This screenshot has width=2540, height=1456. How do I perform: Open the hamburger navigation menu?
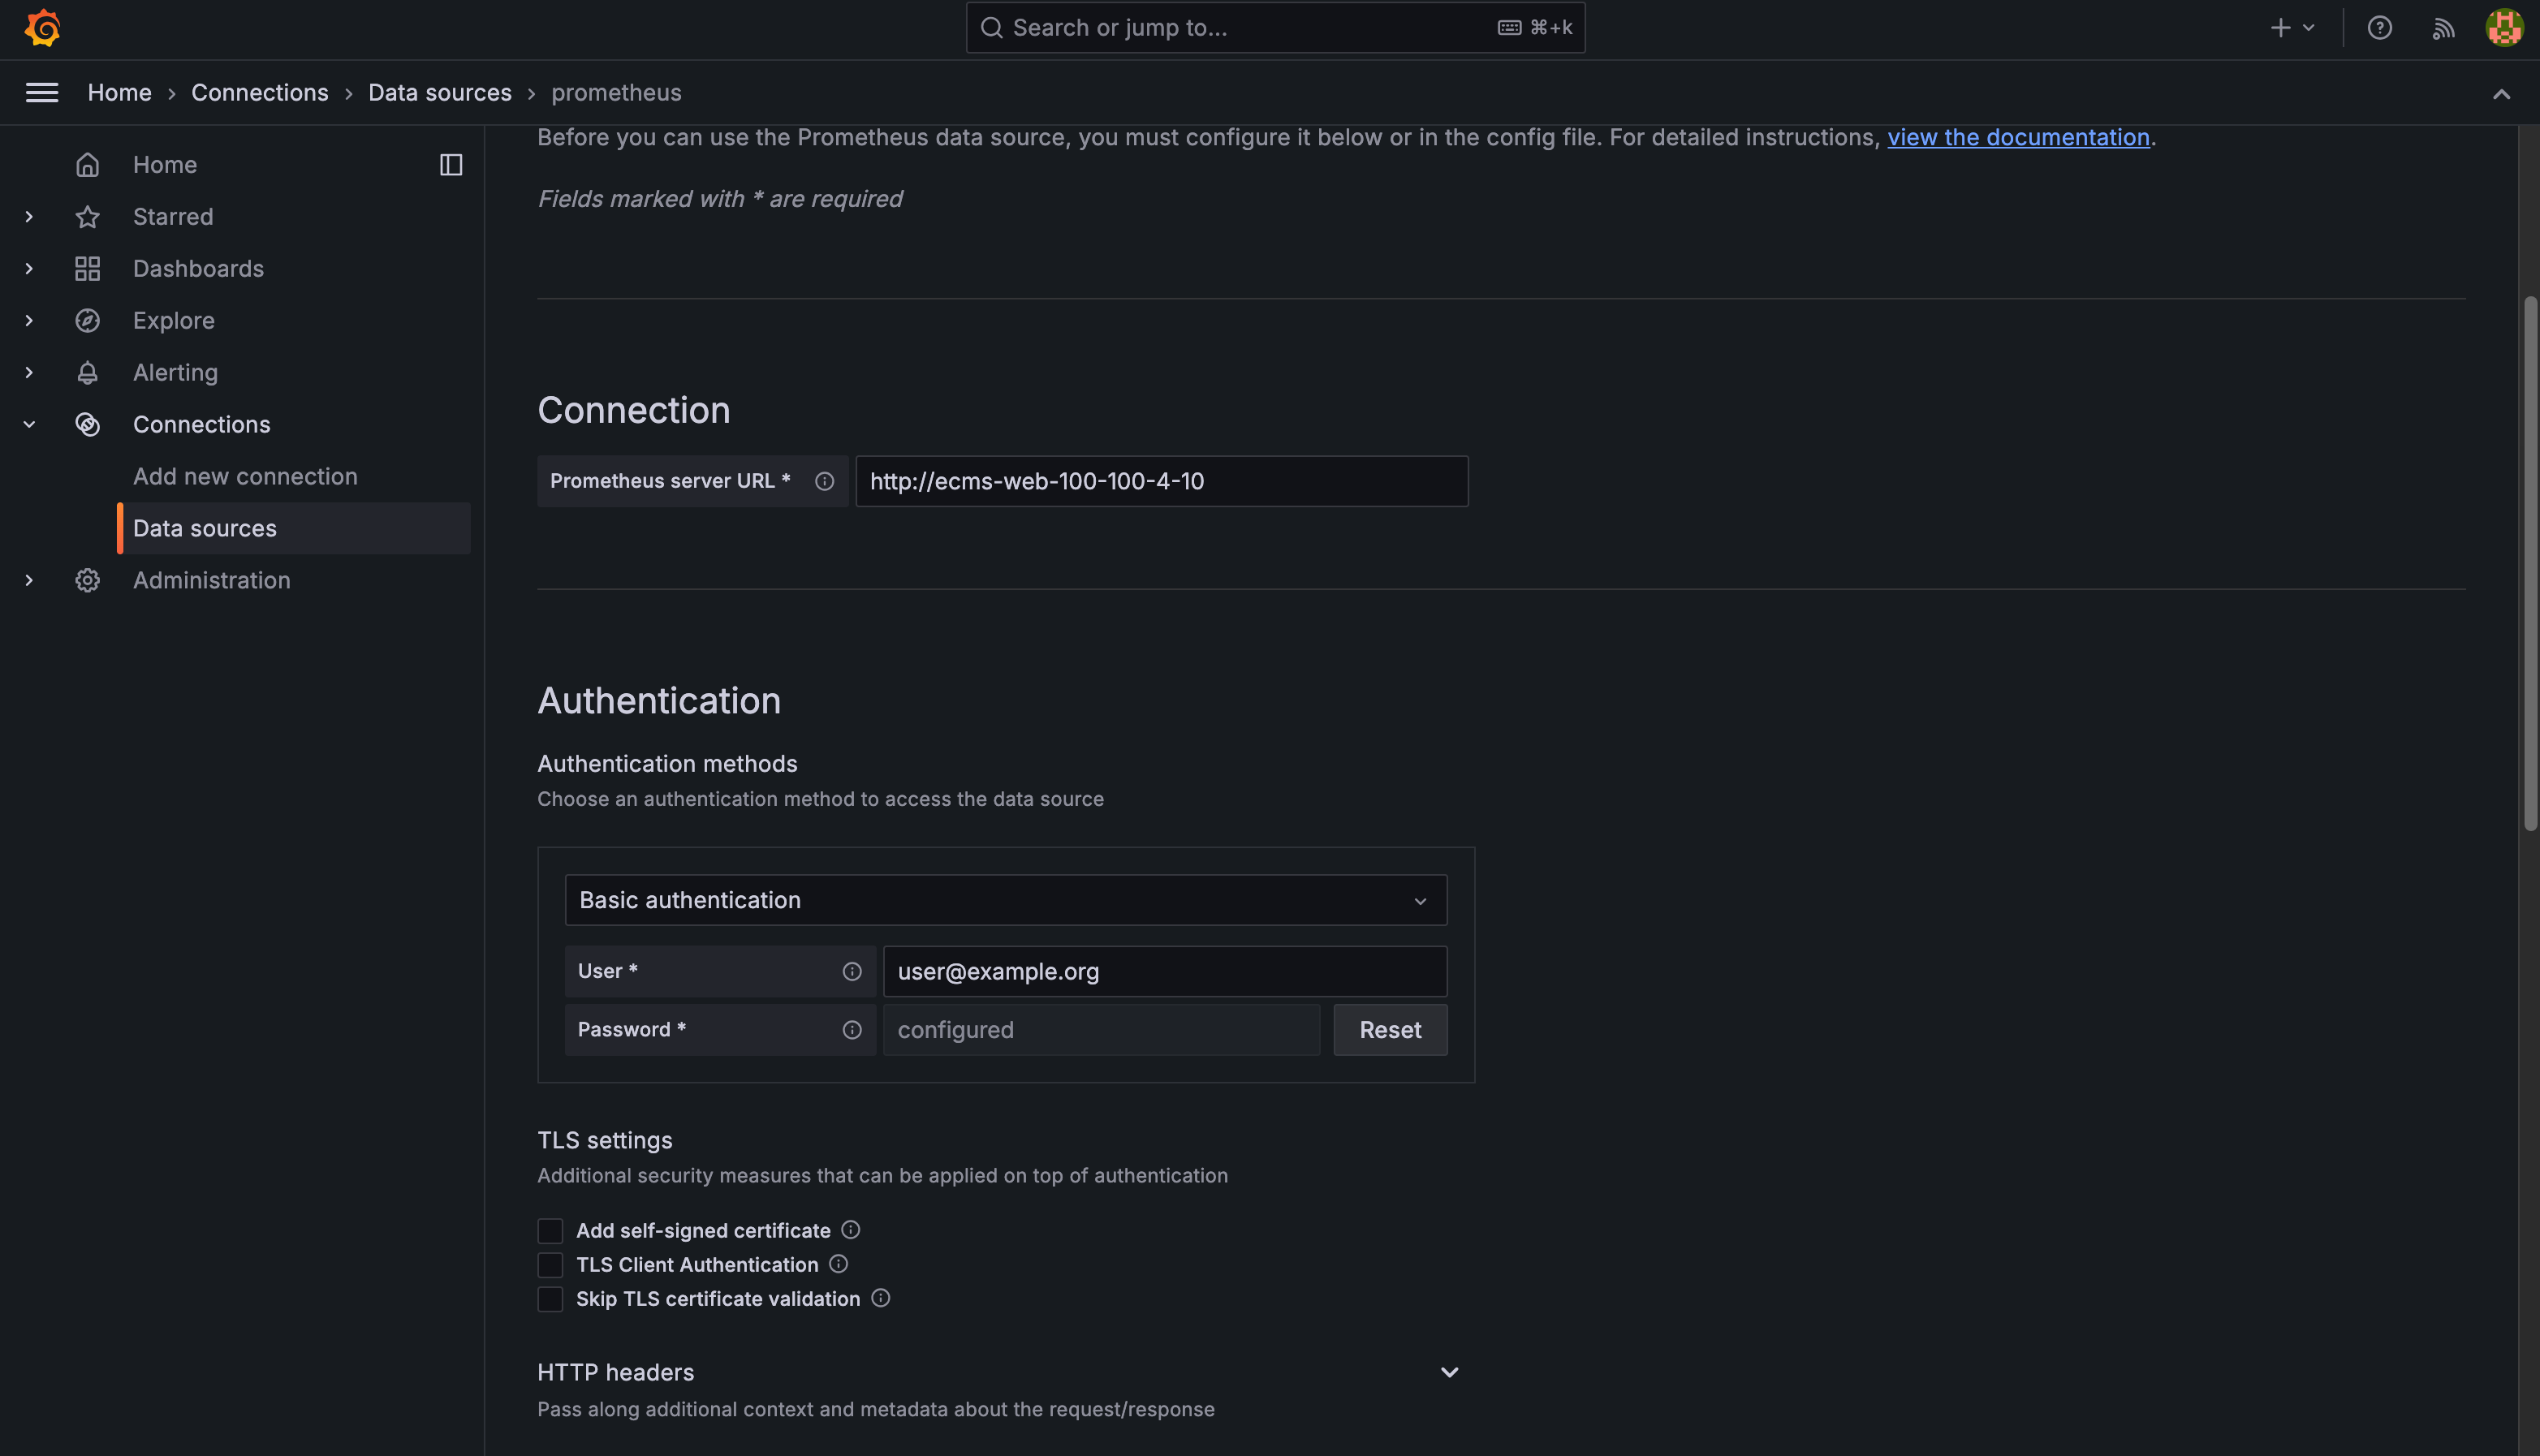click(42, 93)
